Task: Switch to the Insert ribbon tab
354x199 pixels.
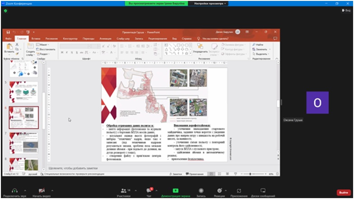Action: tap(36, 39)
